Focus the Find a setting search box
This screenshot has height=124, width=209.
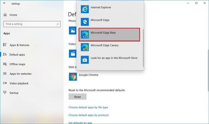[32, 24]
